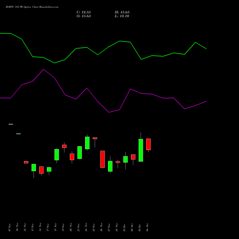This screenshot has height=239, width=239.
Task: Select the tall red candle for 26 Nov
Action: (x=103, y=159)
